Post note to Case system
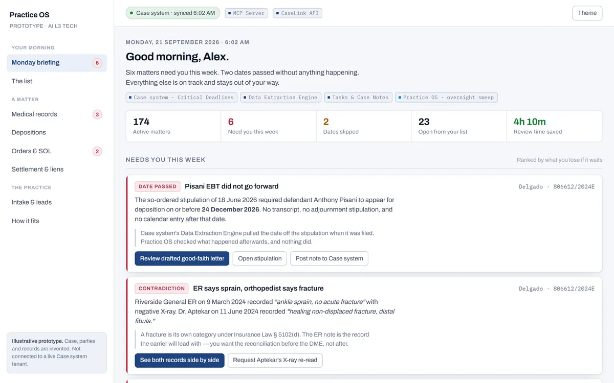This screenshot has height=383, width=614. click(x=329, y=258)
